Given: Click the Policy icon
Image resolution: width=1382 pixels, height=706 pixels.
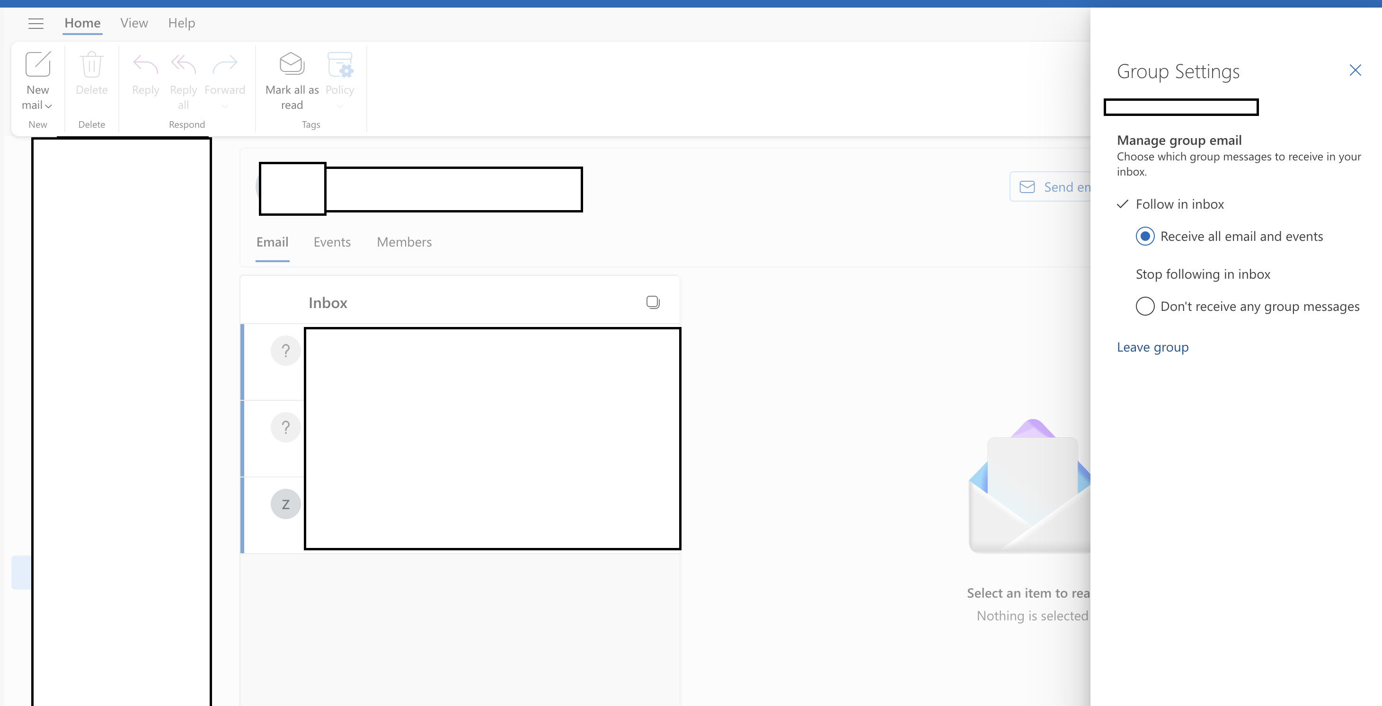Looking at the screenshot, I should click(x=340, y=64).
